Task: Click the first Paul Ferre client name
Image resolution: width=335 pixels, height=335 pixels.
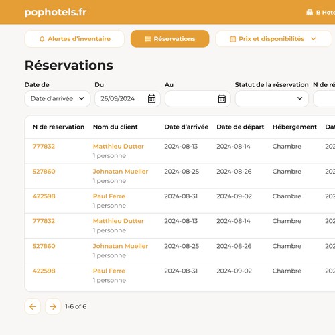Action: pos(109,196)
